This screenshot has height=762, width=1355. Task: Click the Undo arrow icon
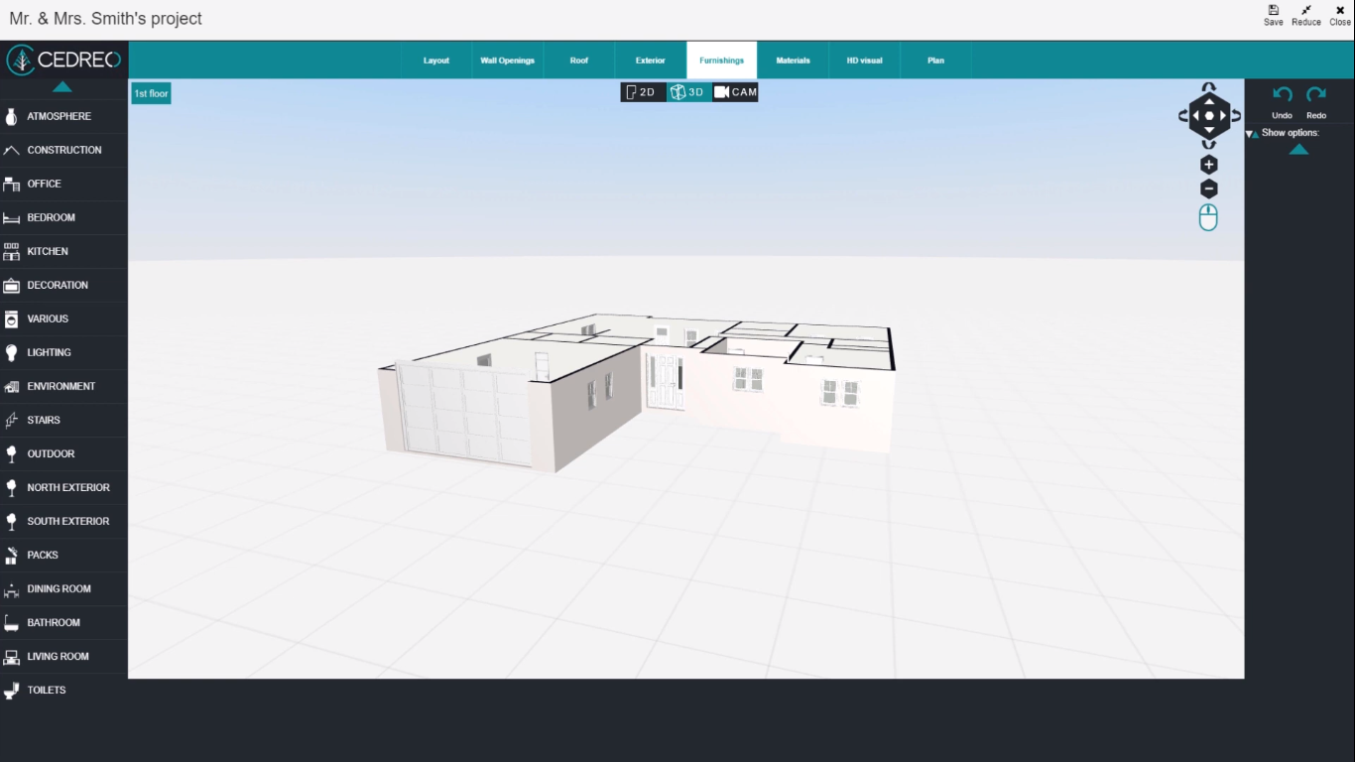coord(1282,95)
